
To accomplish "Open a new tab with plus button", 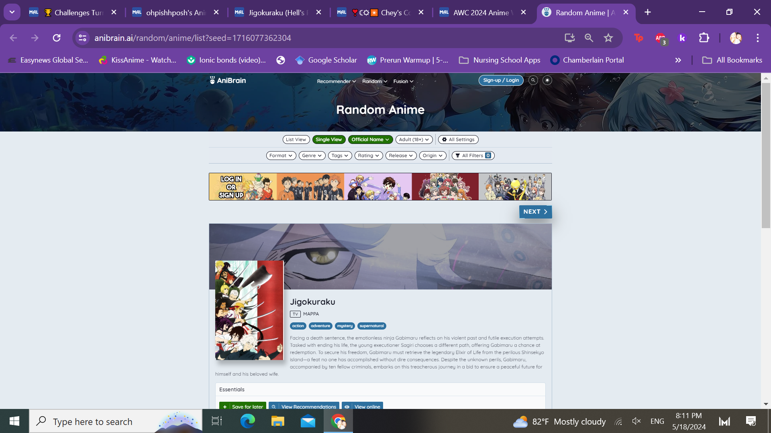I will (x=648, y=12).
